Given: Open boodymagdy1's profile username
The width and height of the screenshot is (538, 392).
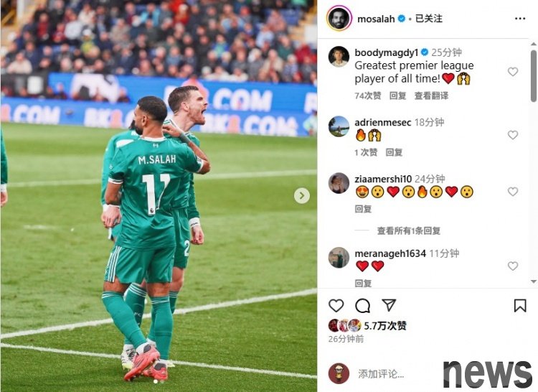Looking at the screenshot, I should click(x=387, y=52).
